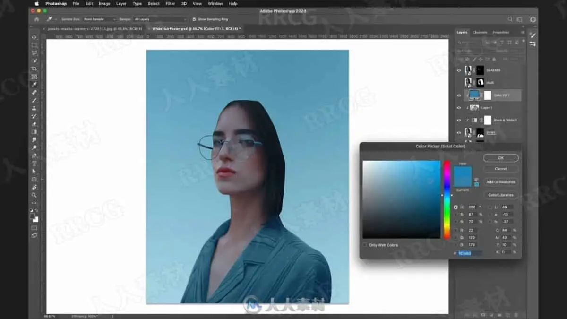Select the Clone Stamp tool
This screenshot has height=319, width=567.
pyautogui.click(x=34, y=108)
